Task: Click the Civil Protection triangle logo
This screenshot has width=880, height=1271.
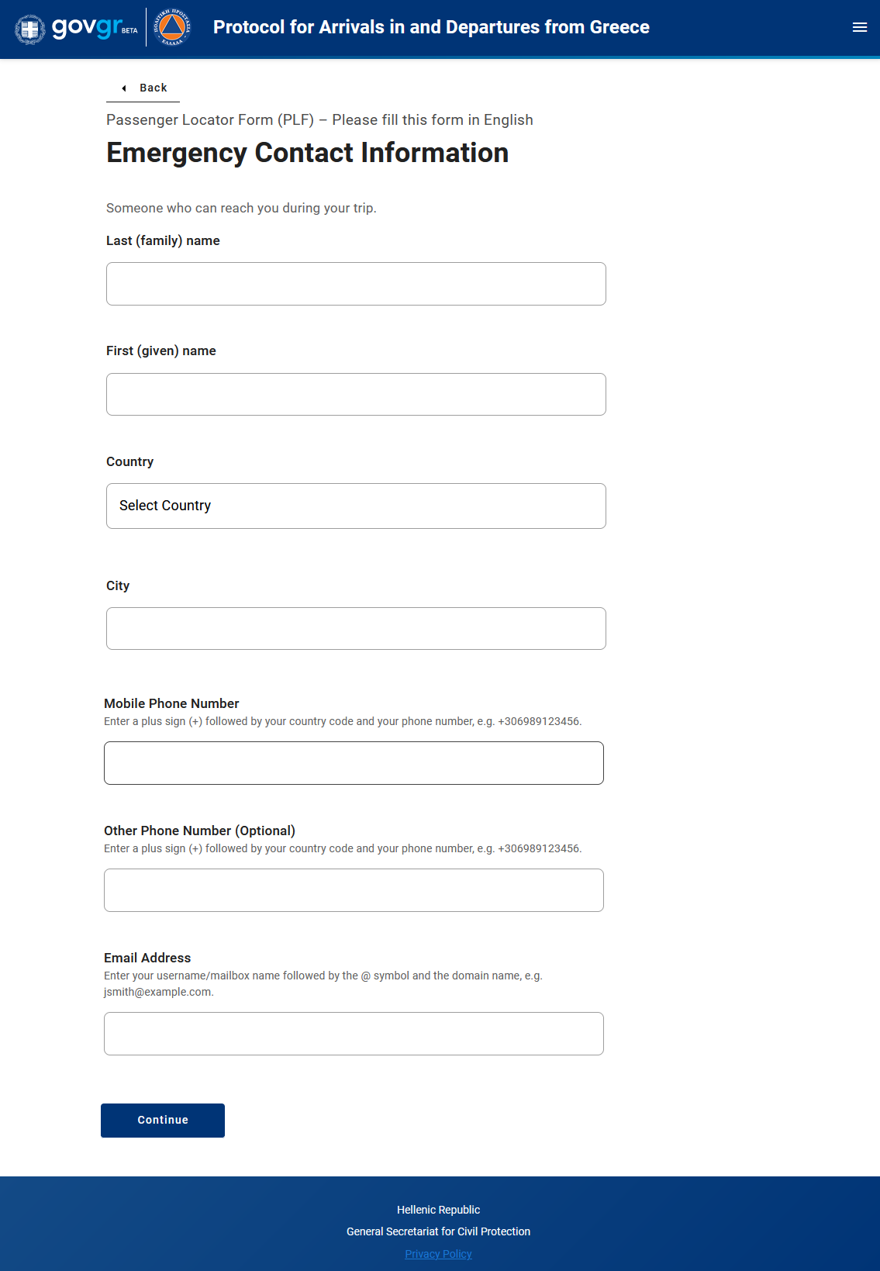Action: [x=172, y=27]
